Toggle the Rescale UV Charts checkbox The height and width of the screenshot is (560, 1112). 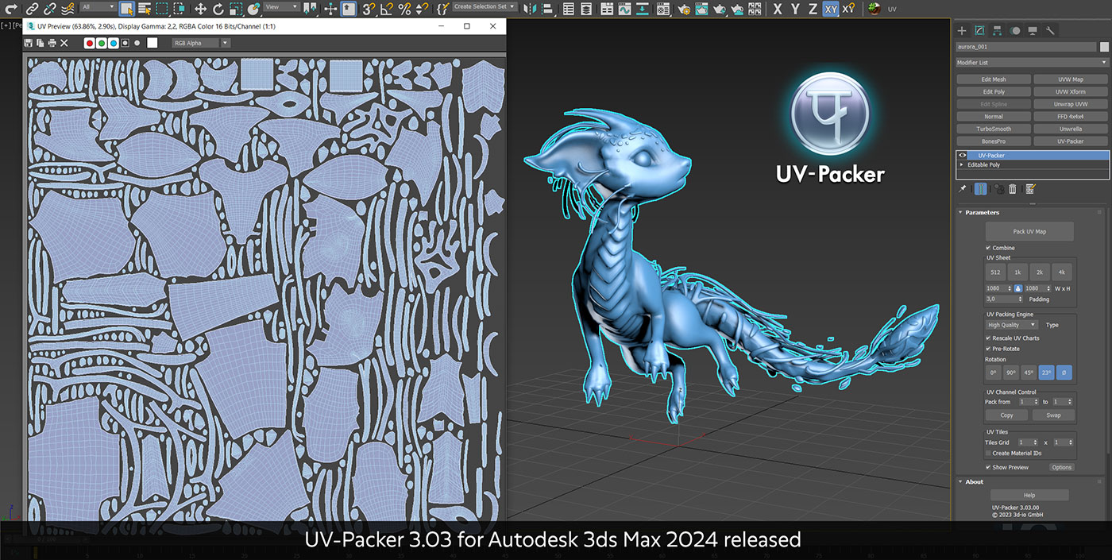[x=988, y=338]
